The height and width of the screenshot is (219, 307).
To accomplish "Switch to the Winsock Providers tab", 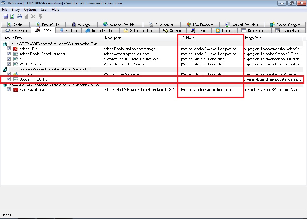I will 120,25.
